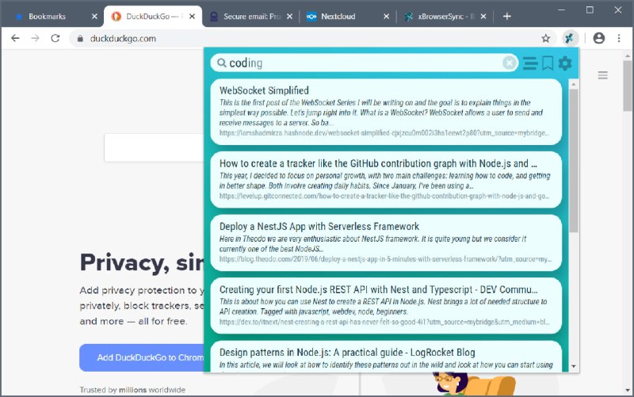Open xBrowserSync settings gear
The image size is (634, 397).
[565, 63]
